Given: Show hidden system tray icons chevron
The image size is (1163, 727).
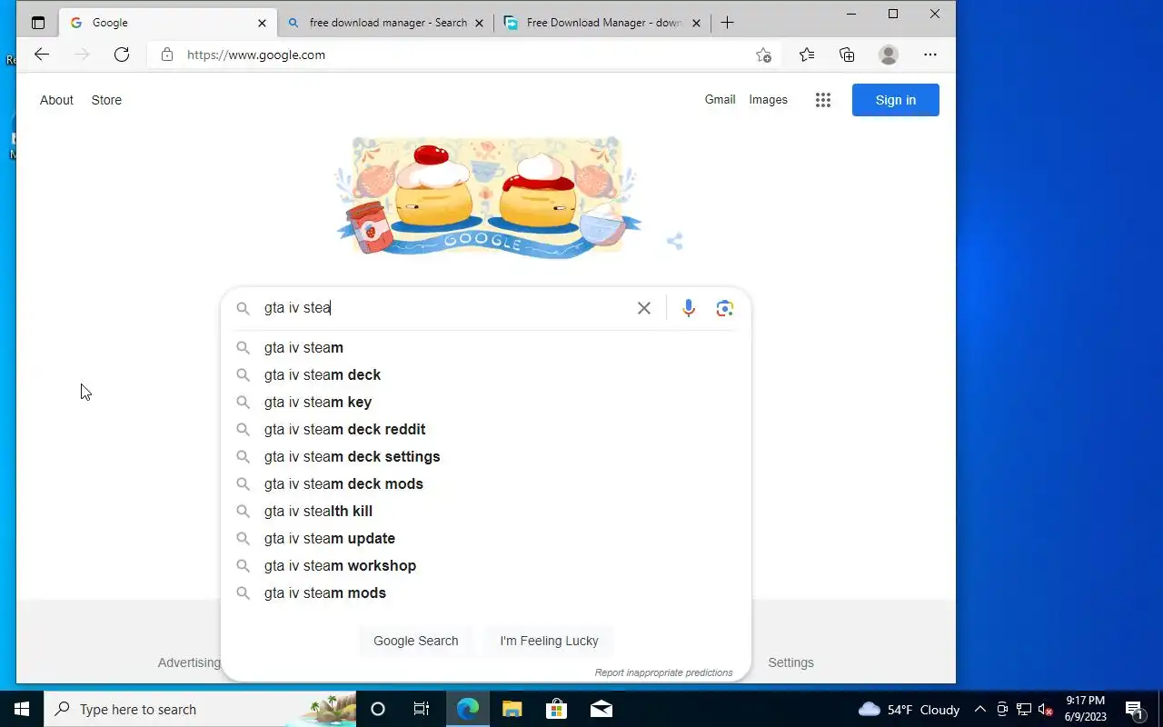Looking at the screenshot, I should (x=979, y=710).
